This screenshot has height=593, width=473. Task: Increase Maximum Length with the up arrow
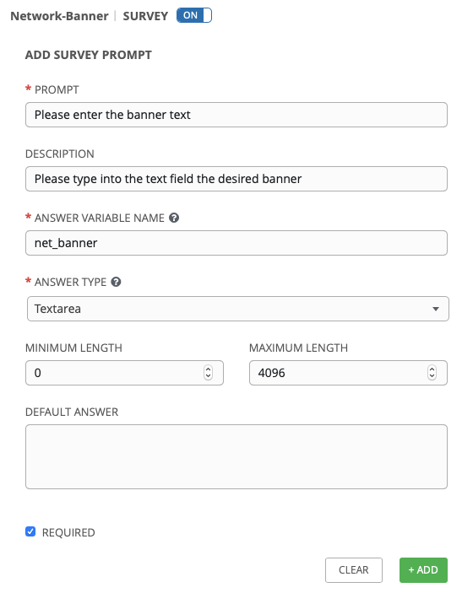click(432, 369)
